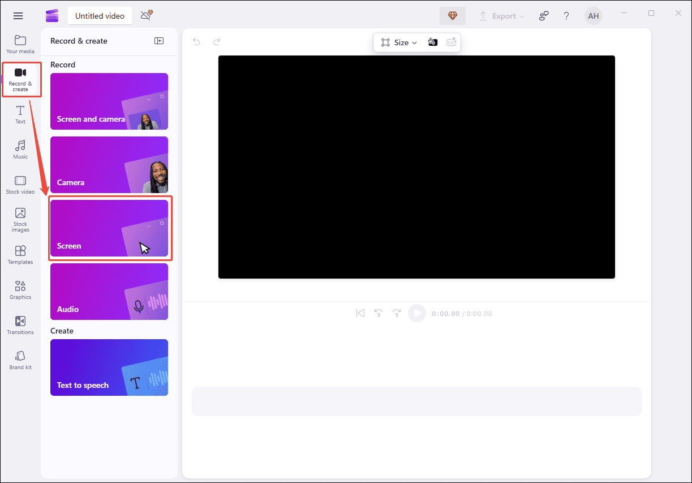Viewport: 692px width, 483px height.
Task: Generate captions via the CC icon
Action: pos(451,42)
